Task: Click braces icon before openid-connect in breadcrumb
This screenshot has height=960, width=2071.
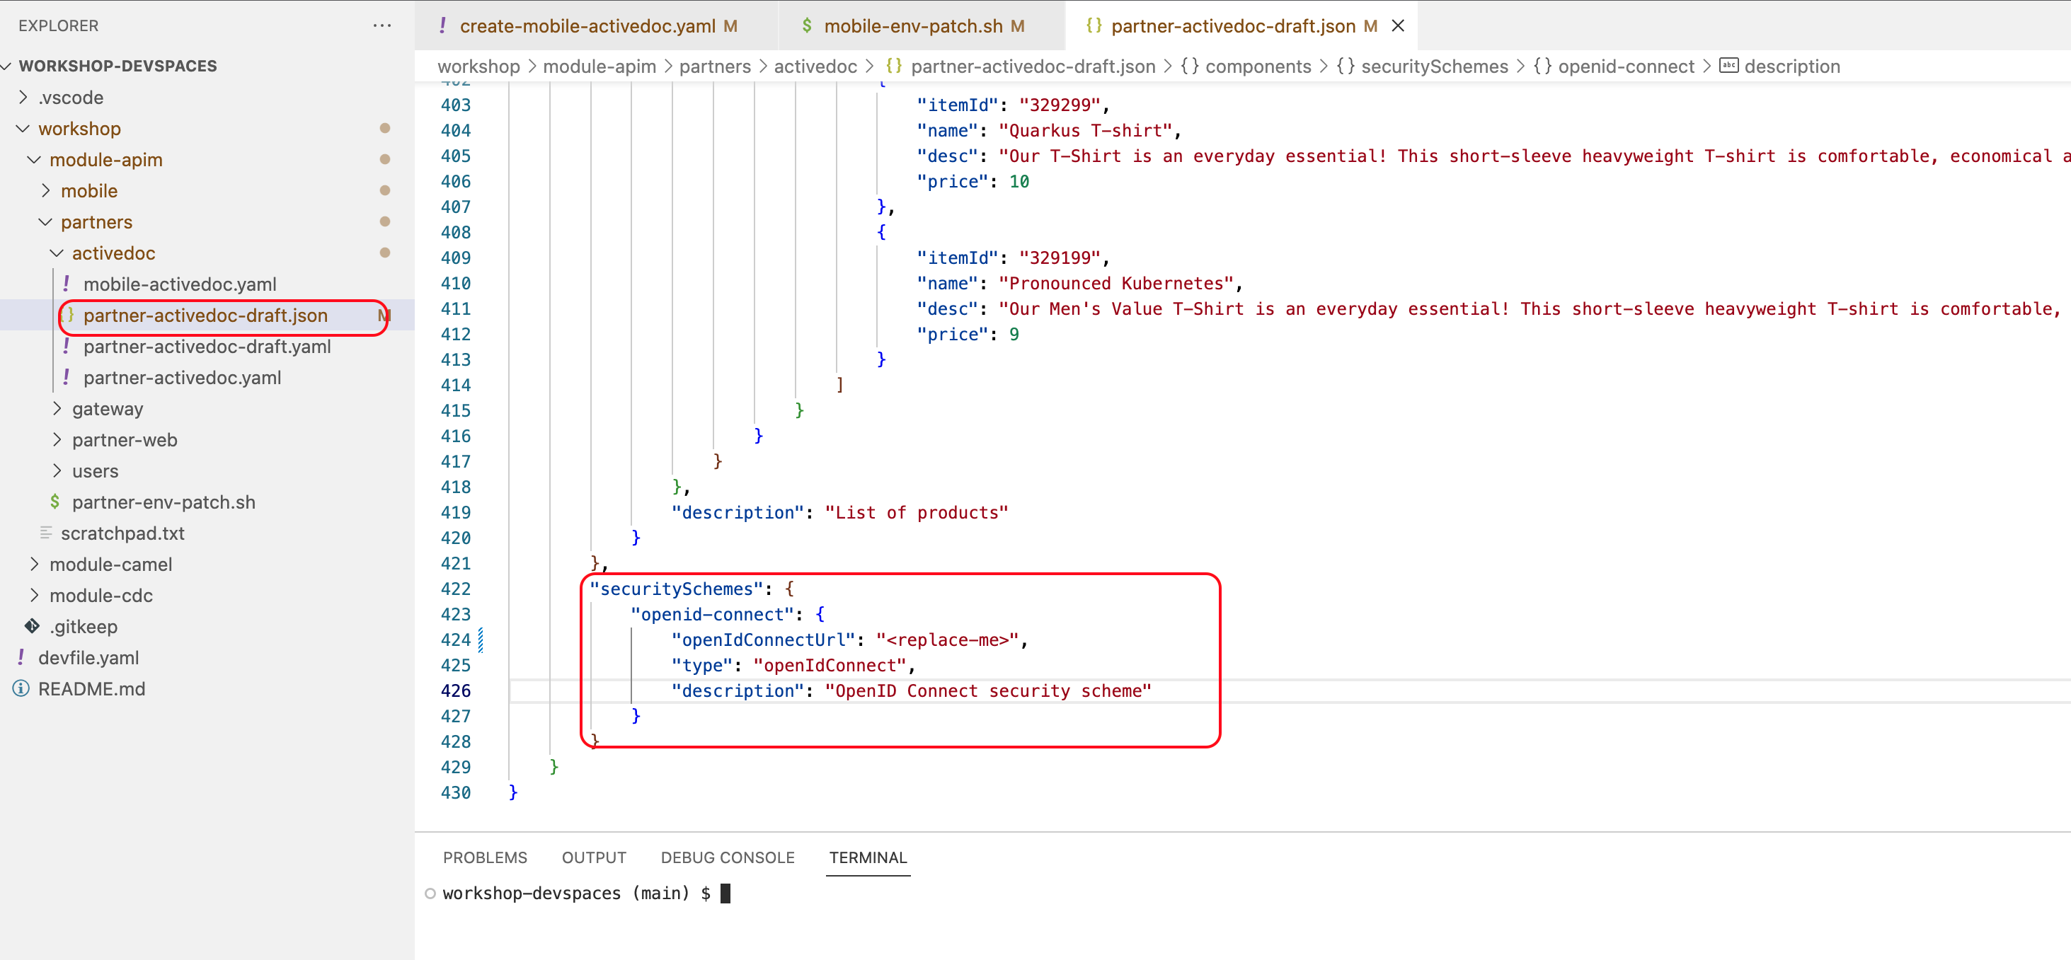Action: 1543,66
